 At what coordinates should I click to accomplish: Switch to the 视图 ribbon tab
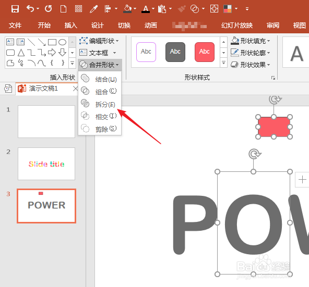300,25
